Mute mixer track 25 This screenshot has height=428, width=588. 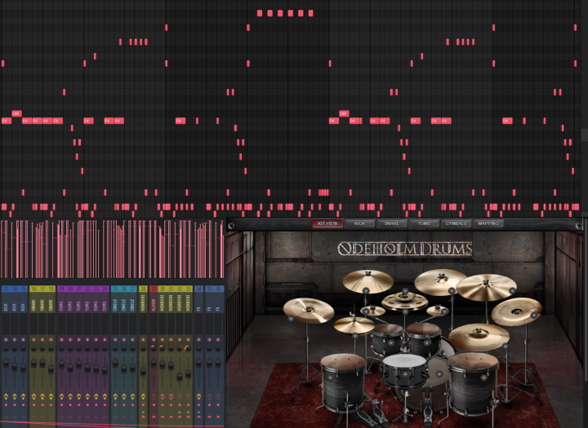pos(115,340)
